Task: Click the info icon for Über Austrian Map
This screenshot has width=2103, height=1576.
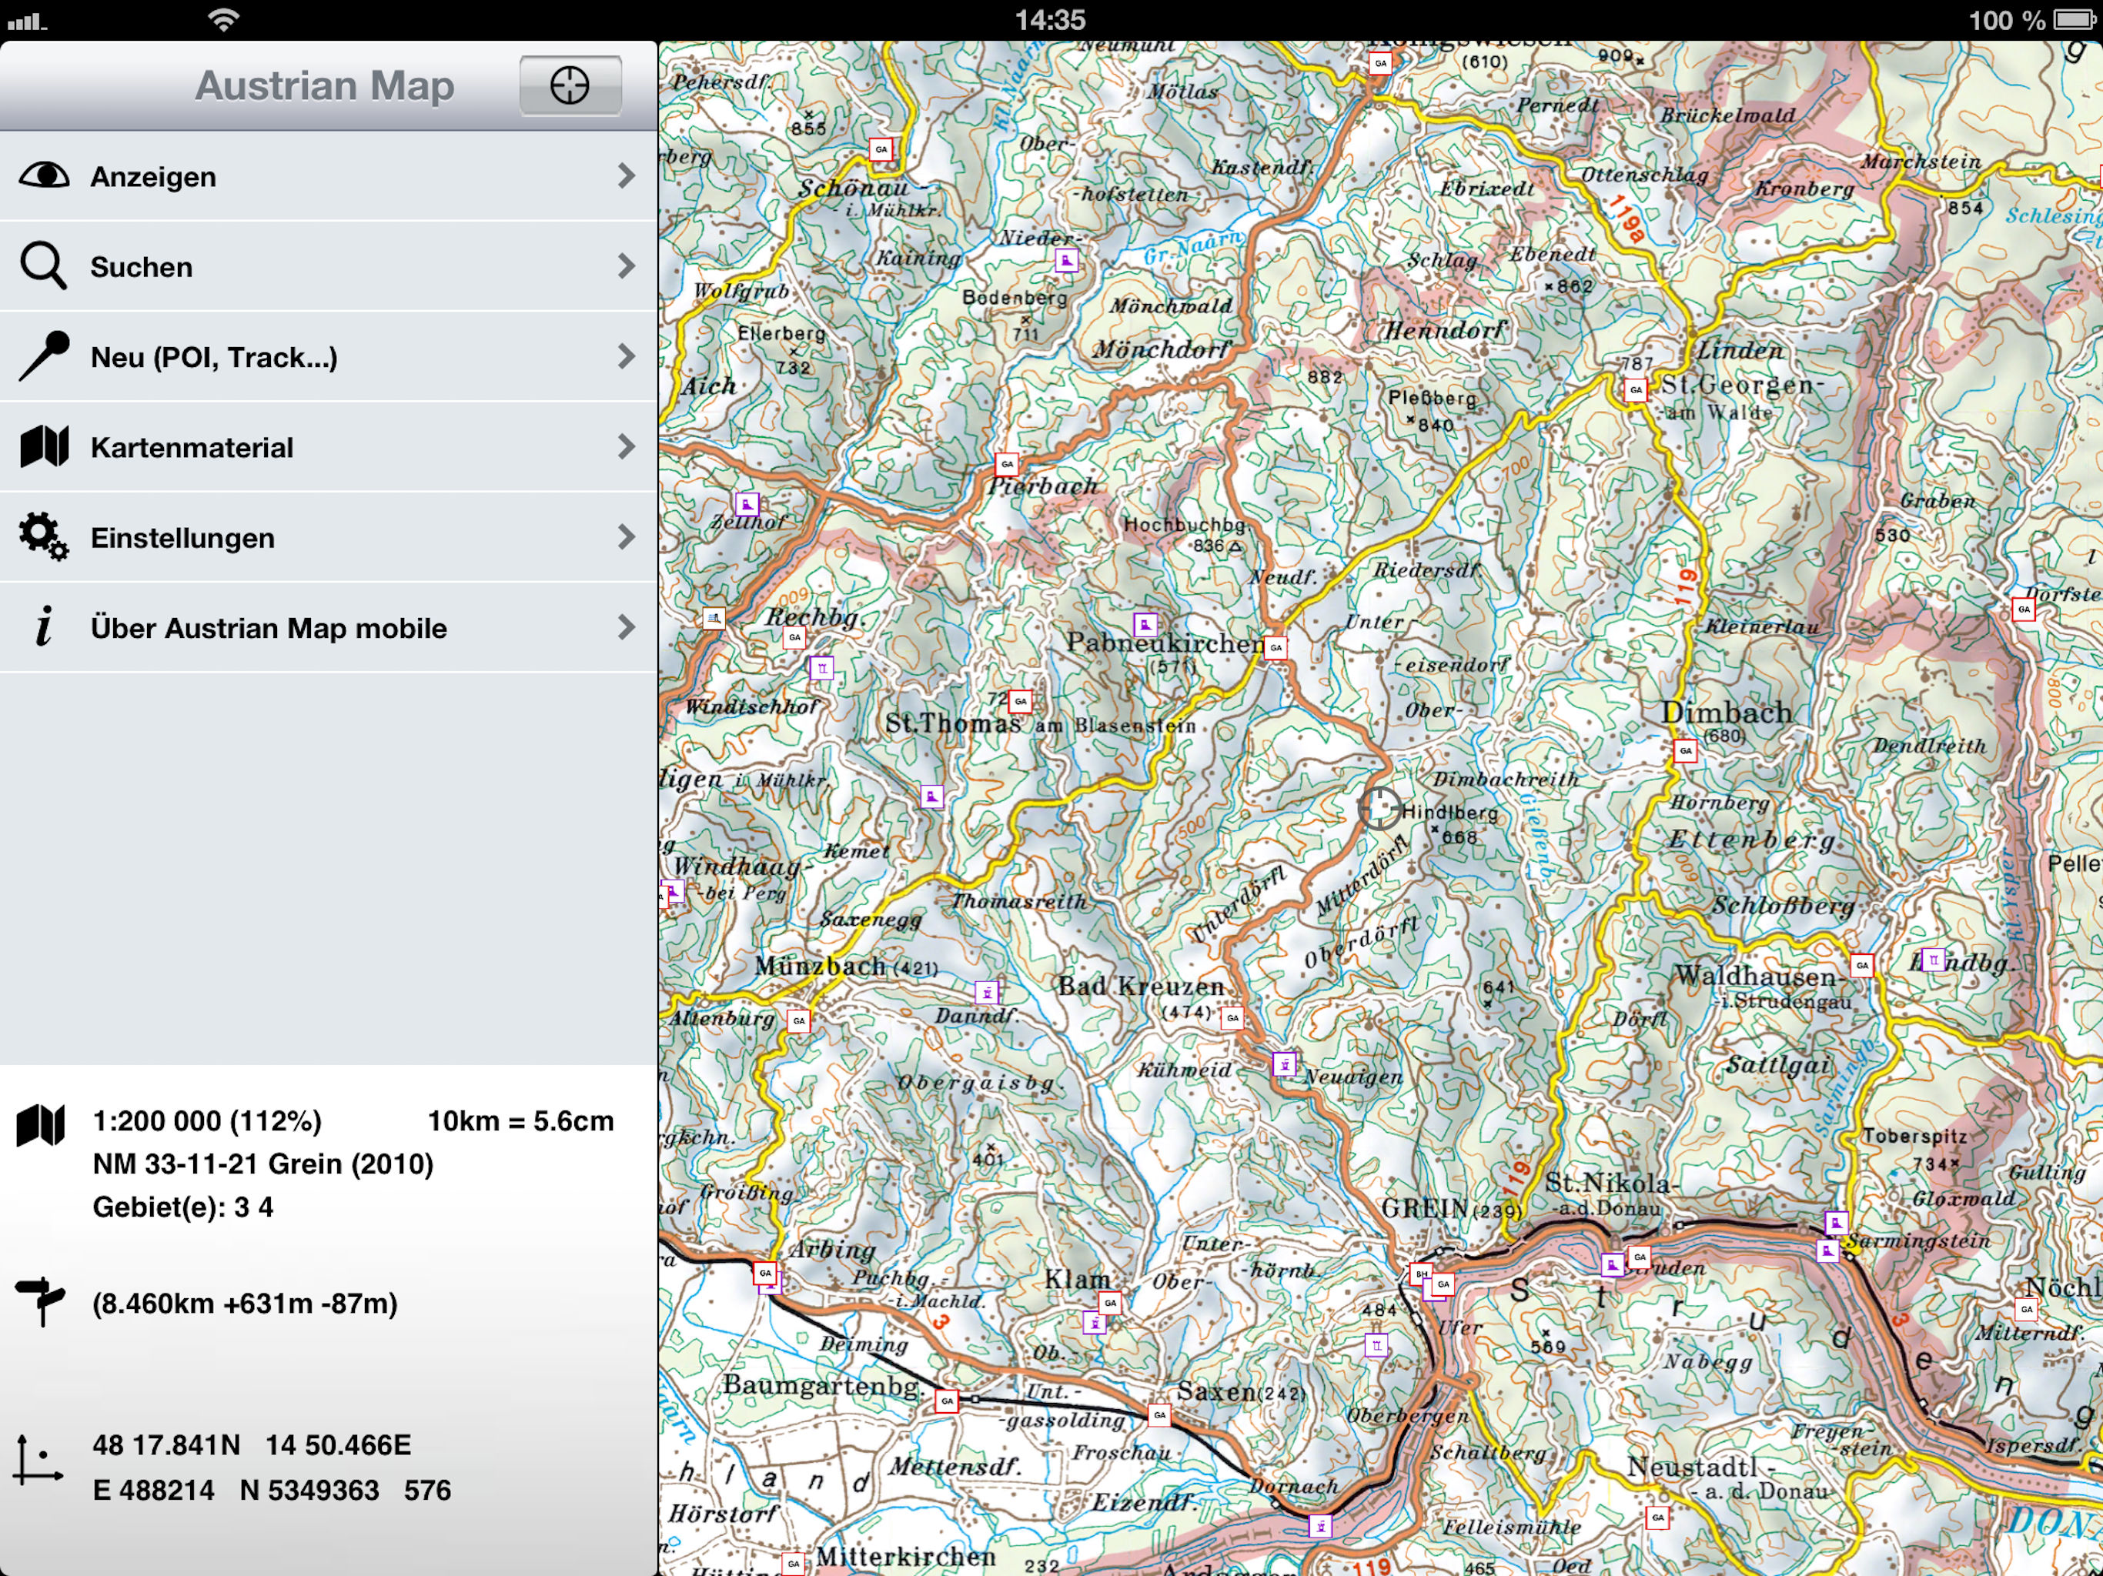Action: tap(44, 627)
